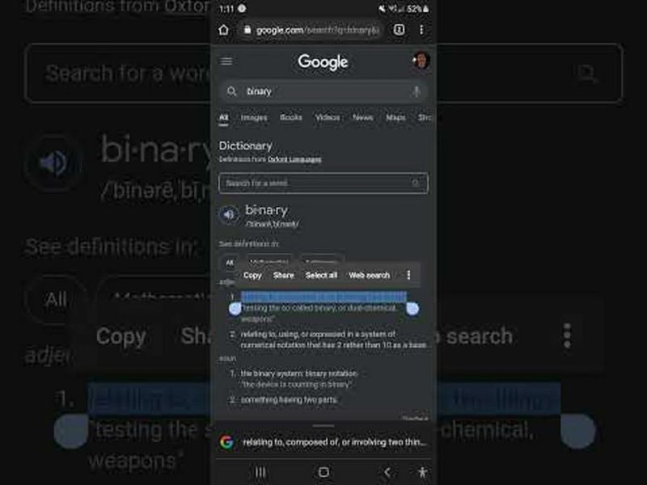Image resolution: width=647 pixels, height=485 pixels.
Task: Tap the magnifier icon in the search bar
Action: pyautogui.click(x=232, y=91)
